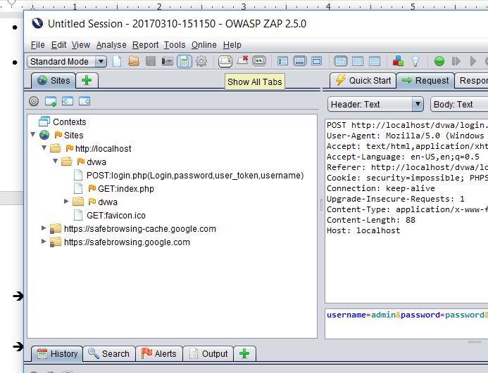
Task: Select Full Layout icon
Action: click(316, 61)
